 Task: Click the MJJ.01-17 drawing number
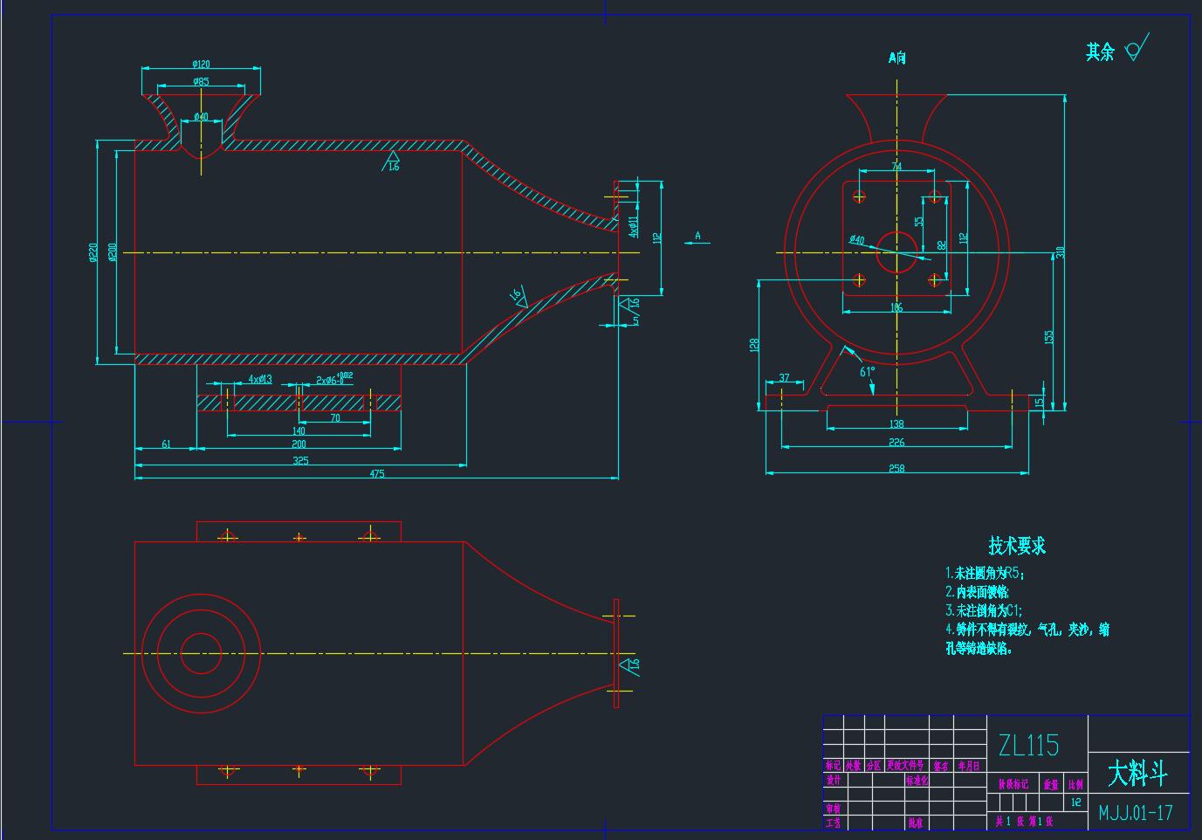click(x=1136, y=813)
